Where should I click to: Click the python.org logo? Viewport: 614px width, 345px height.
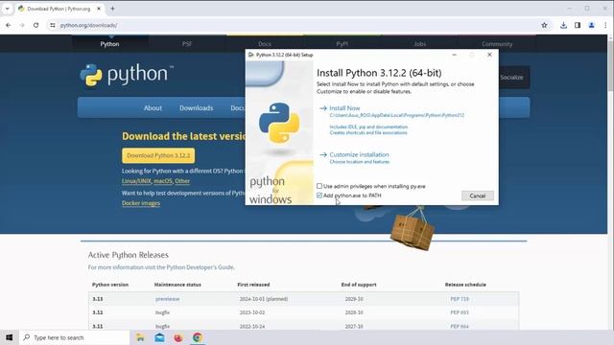(x=127, y=75)
